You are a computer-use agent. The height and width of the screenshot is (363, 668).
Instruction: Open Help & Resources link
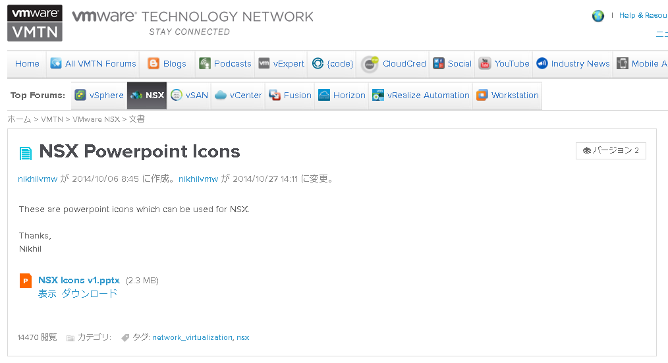tap(643, 15)
